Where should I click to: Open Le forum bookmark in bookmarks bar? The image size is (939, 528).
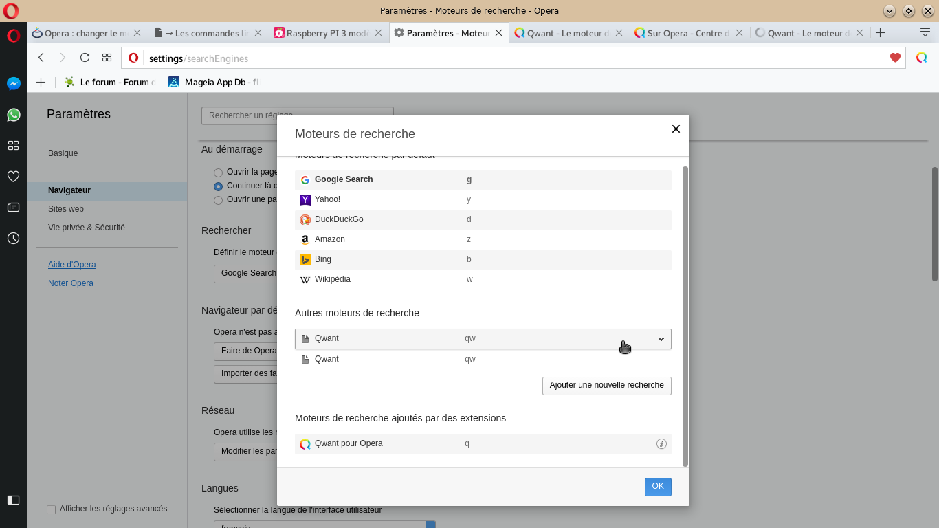click(x=110, y=82)
